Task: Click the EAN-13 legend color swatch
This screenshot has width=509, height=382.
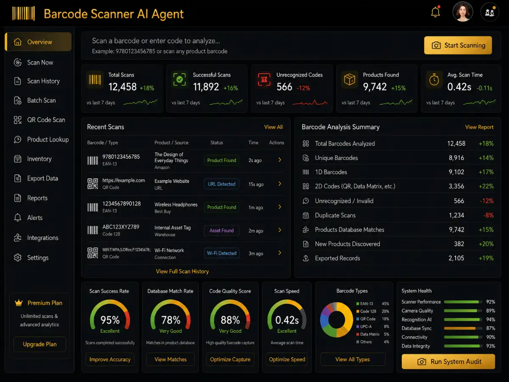Action: coord(358,304)
